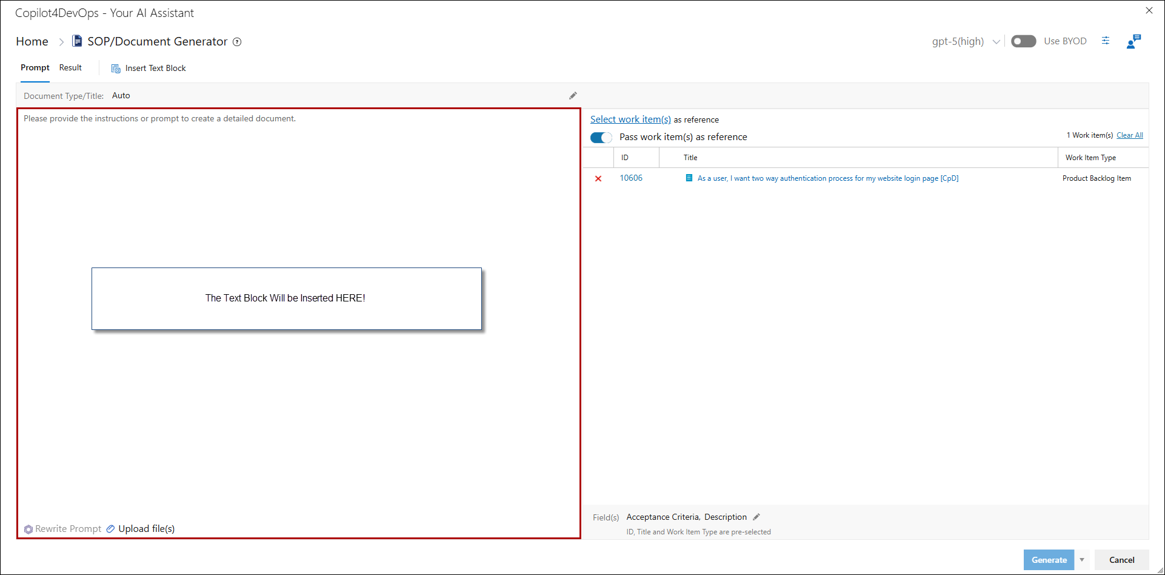Click the Insert Text Block icon
This screenshot has width=1165, height=575.
coord(116,69)
